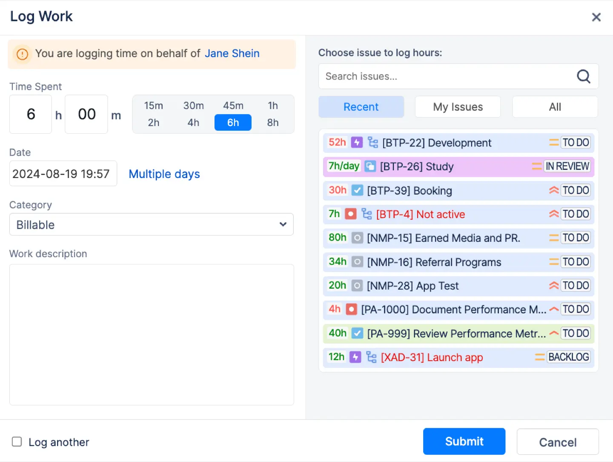
Task: Switch to the All issues tab
Action: [x=555, y=107]
